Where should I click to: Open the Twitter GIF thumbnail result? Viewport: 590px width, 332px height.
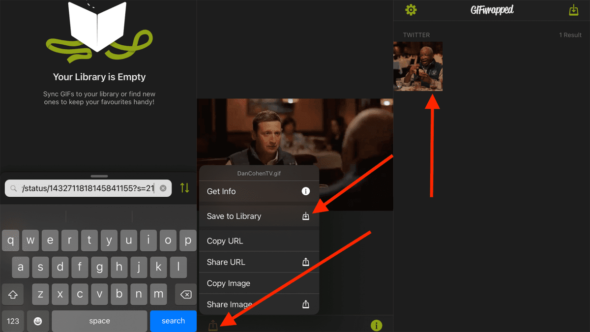(418, 66)
